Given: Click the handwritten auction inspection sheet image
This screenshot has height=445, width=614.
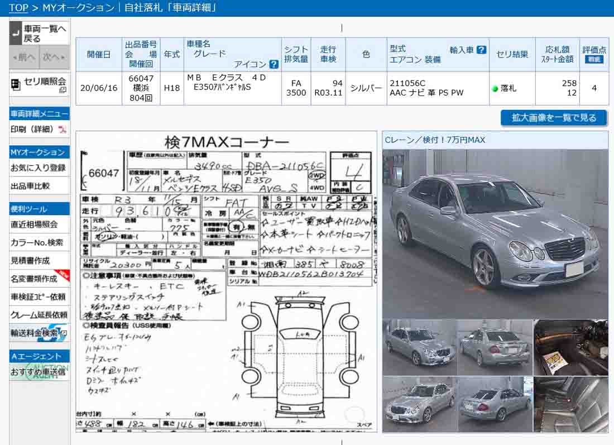Looking at the screenshot, I should [227, 282].
